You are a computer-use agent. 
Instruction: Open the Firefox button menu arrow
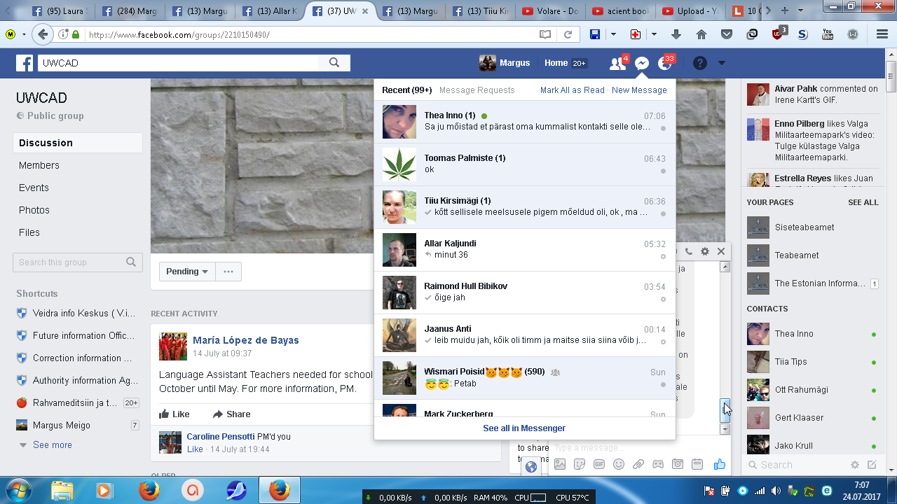[23, 34]
